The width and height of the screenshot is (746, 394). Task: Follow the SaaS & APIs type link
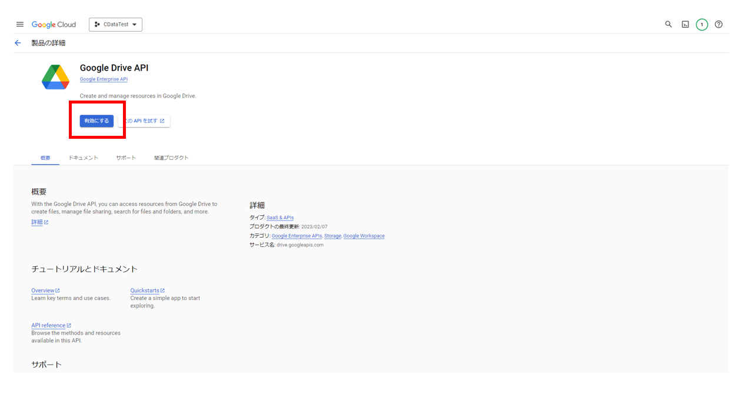point(280,218)
